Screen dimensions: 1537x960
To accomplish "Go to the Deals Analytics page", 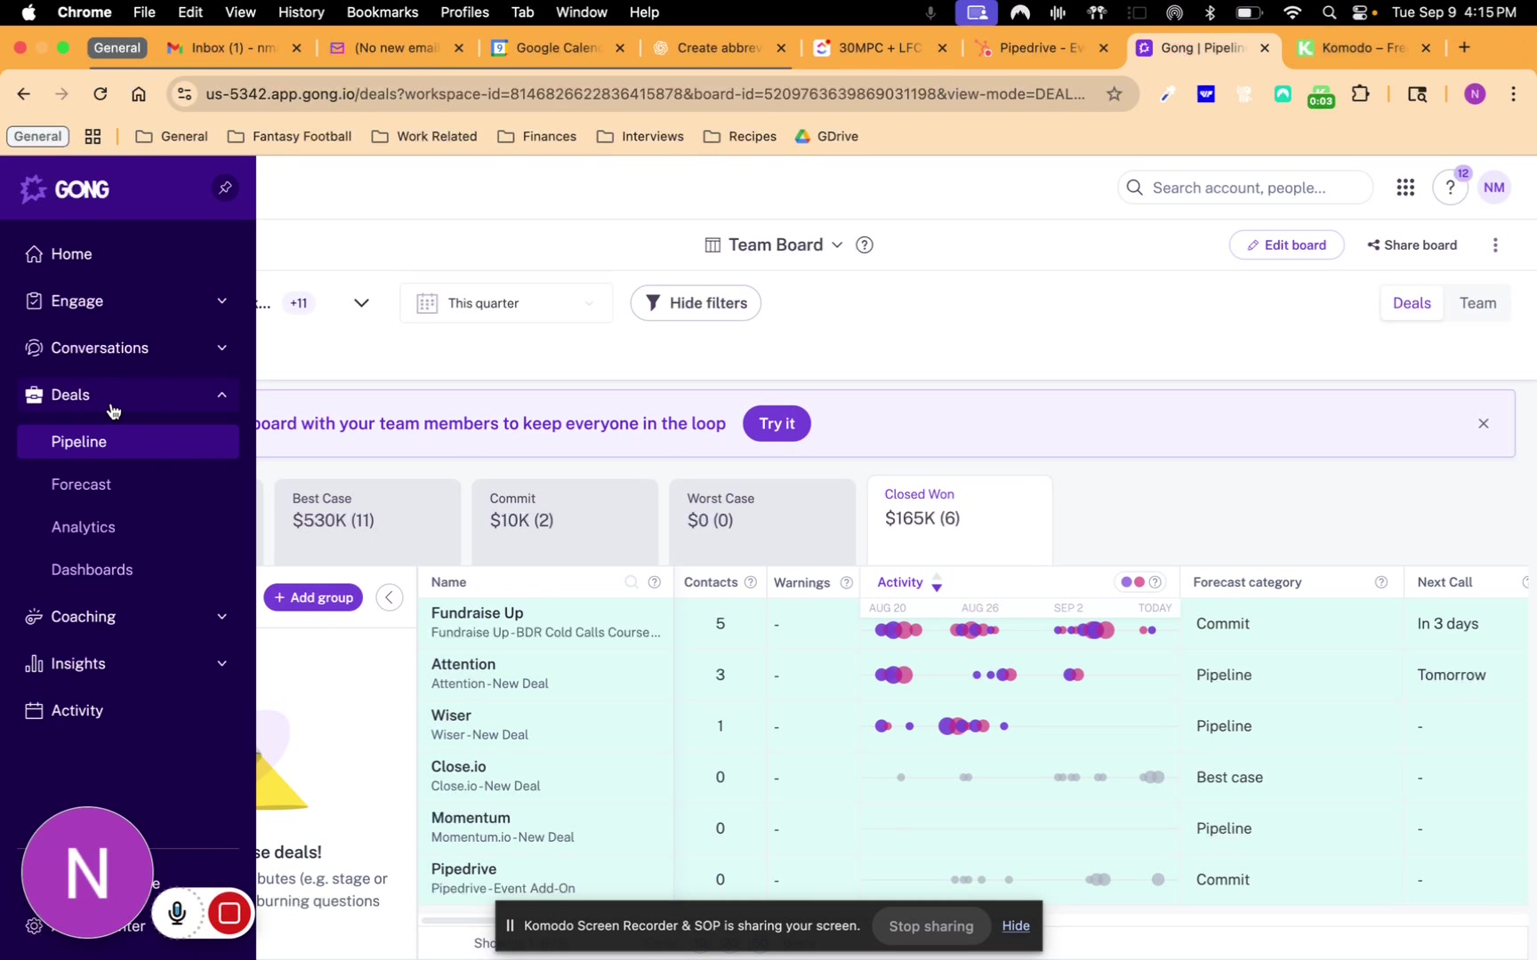I will [84, 527].
